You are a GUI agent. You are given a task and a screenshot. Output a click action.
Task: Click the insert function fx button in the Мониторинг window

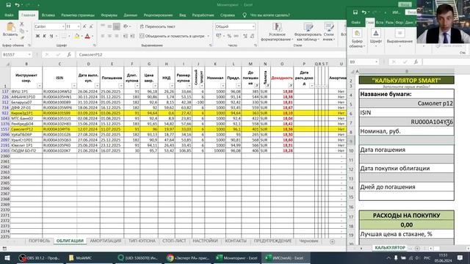pyautogui.click(x=69, y=54)
